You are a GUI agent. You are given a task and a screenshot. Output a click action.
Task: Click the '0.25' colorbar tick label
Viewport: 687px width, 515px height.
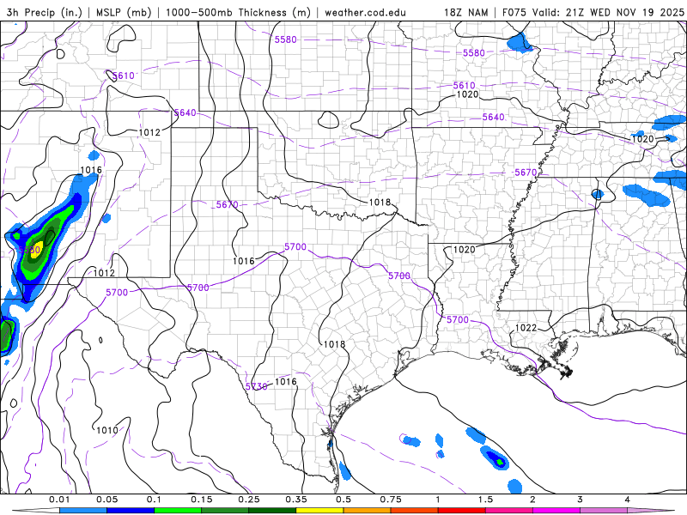click(249, 500)
